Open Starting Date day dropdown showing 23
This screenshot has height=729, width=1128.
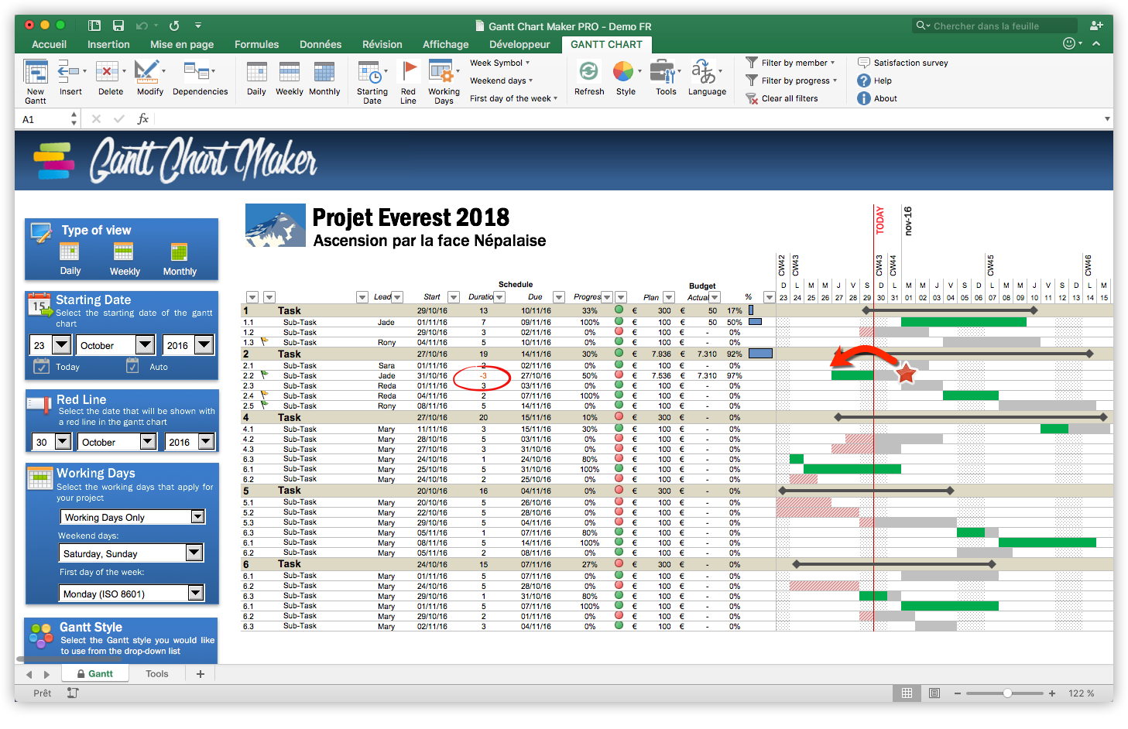(x=62, y=345)
